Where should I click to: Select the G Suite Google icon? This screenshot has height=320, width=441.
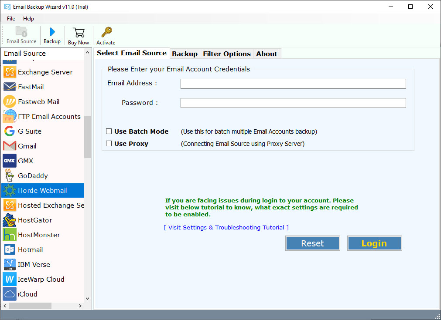tap(10, 131)
